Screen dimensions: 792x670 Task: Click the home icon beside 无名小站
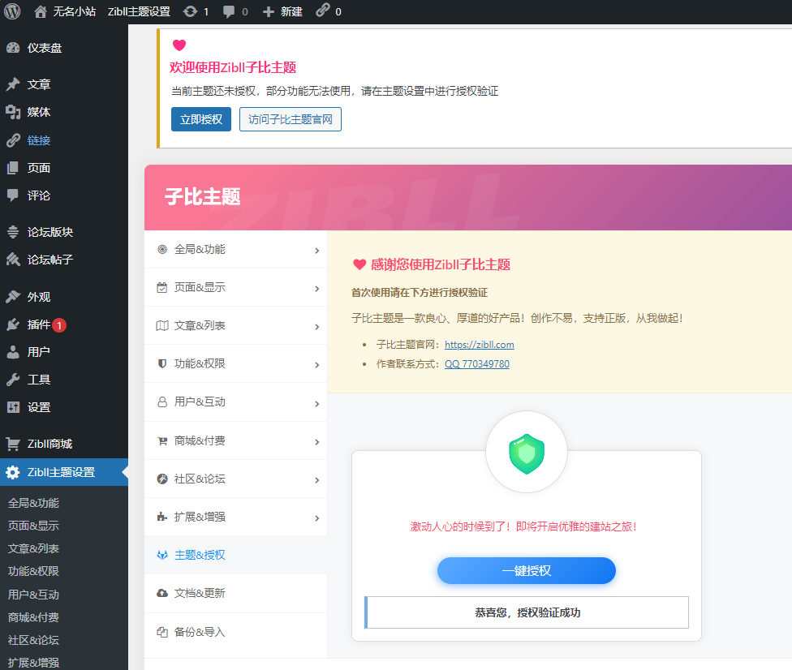coord(41,11)
